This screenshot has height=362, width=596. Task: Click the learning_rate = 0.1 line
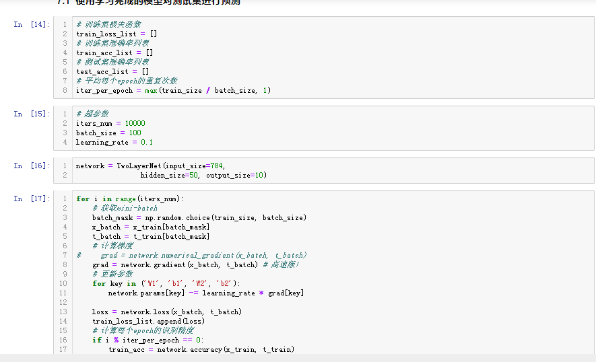tap(114, 142)
